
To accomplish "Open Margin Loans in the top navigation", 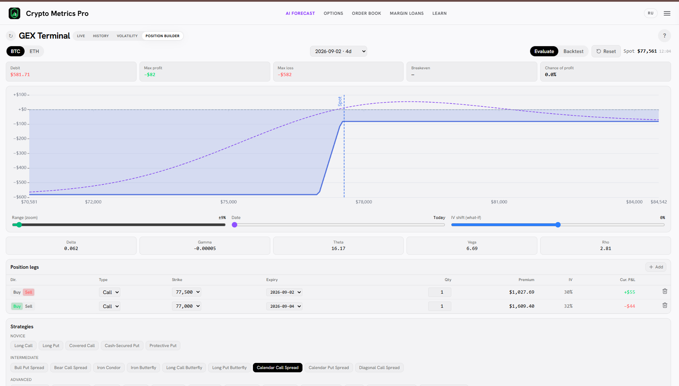I will (407, 13).
